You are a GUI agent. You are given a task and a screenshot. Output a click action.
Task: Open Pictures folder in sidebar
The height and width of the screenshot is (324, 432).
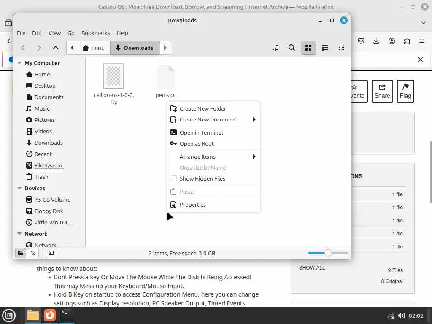point(44,120)
